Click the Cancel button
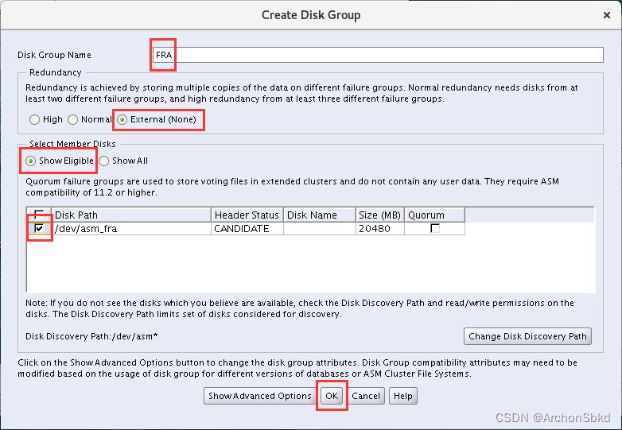The height and width of the screenshot is (430, 622). tap(366, 396)
